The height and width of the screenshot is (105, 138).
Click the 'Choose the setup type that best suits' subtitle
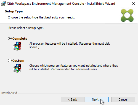(41, 17)
